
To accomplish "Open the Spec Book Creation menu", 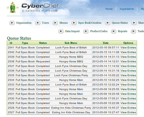I will pos(90,23).
